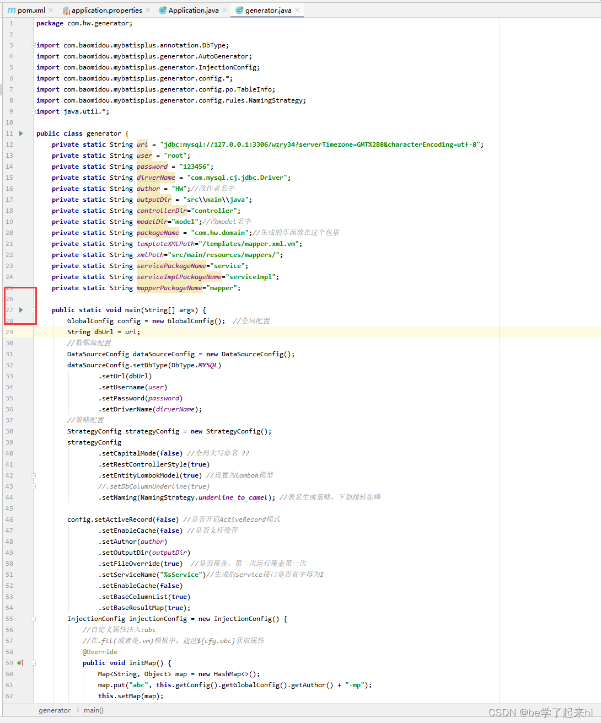This screenshot has height=723, width=601.
Task: Click the underline_to_camel constant
Action: (x=233, y=497)
